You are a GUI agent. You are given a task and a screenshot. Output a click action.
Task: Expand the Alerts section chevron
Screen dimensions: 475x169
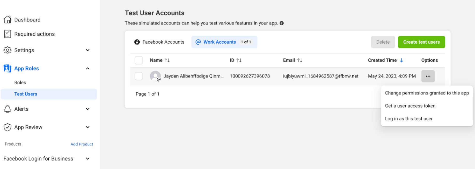tap(88, 109)
